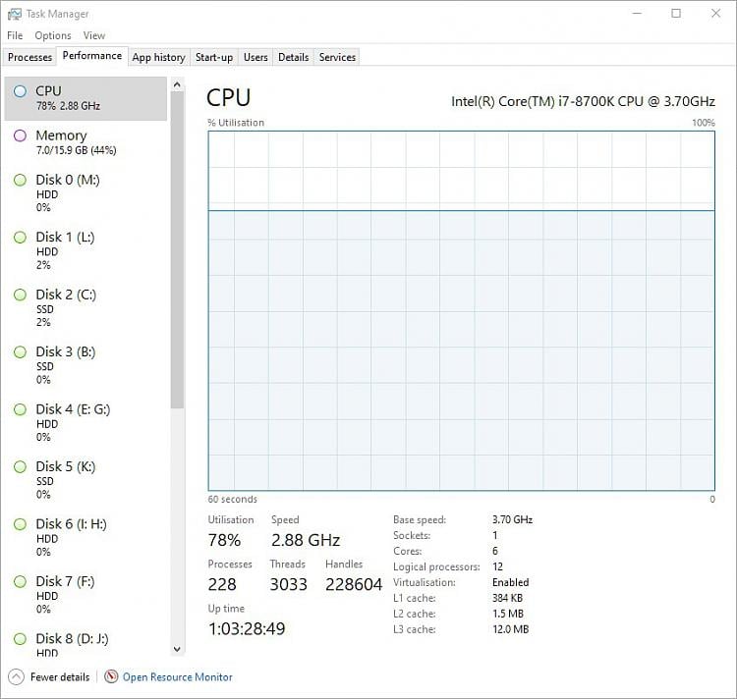Screen dimensions: 737x699
Task: Select the Disk 4 (E: G:) label
Action: click(73, 409)
